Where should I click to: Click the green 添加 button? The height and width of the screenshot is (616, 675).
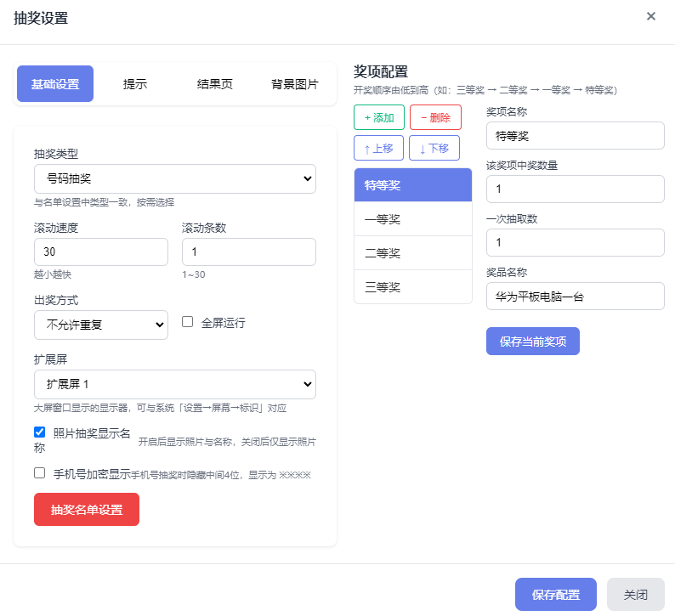click(x=379, y=117)
